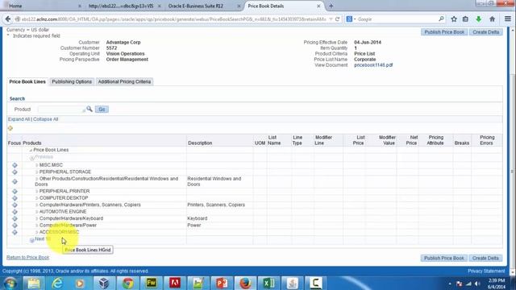Click the Expand All link

click(19, 119)
